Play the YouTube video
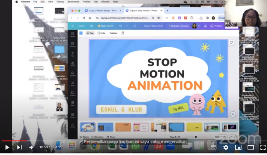Viewport: 267px width, 155px height. pyautogui.click(x=7, y=147)
